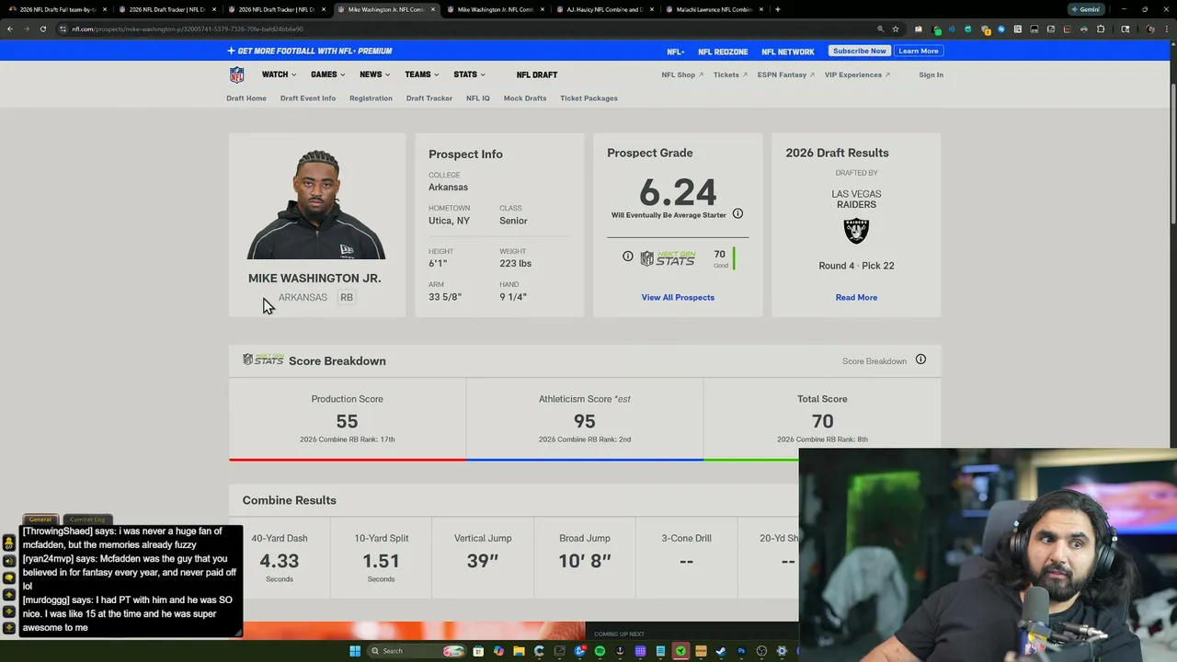Click View All Prospects link

pyautogui.click(x=678, y=297)
